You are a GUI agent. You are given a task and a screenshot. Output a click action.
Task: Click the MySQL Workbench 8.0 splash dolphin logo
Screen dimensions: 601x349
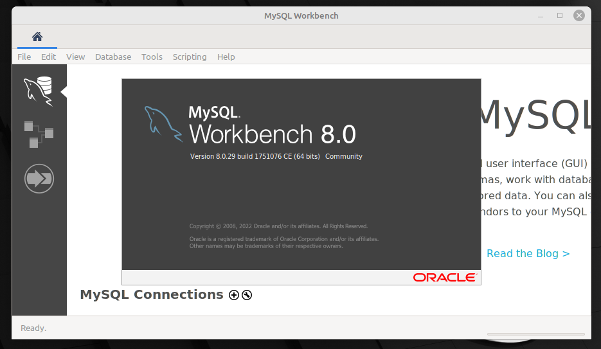click(164, 124)
